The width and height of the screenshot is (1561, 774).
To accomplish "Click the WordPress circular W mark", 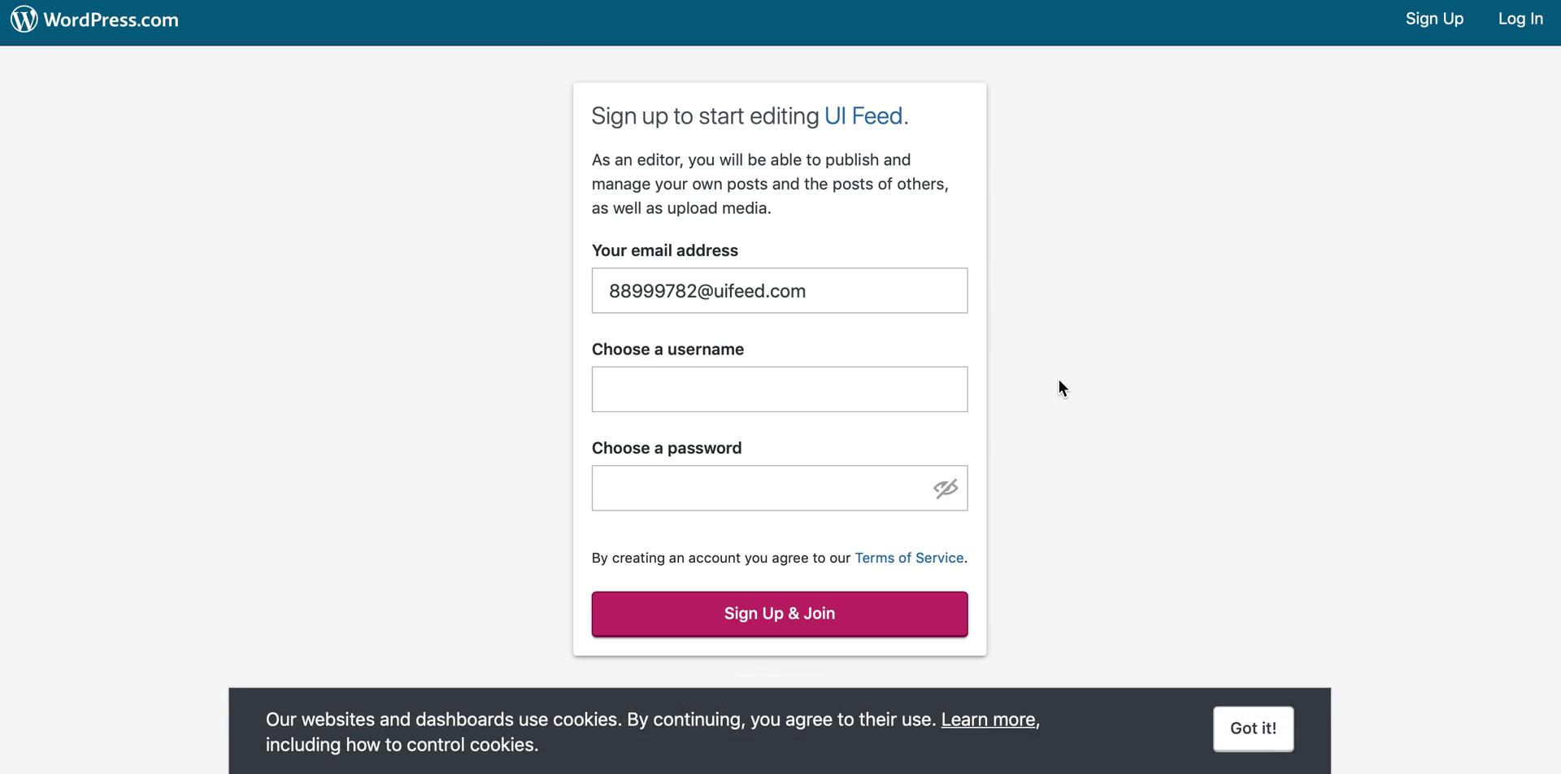I will coord(23,19).
